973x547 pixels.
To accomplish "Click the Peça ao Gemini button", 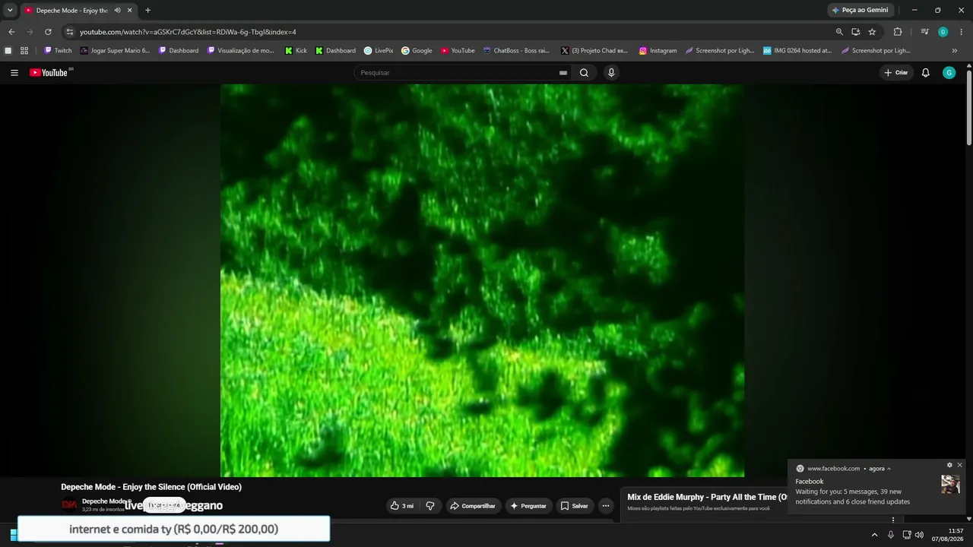I will tap(860, 10).
